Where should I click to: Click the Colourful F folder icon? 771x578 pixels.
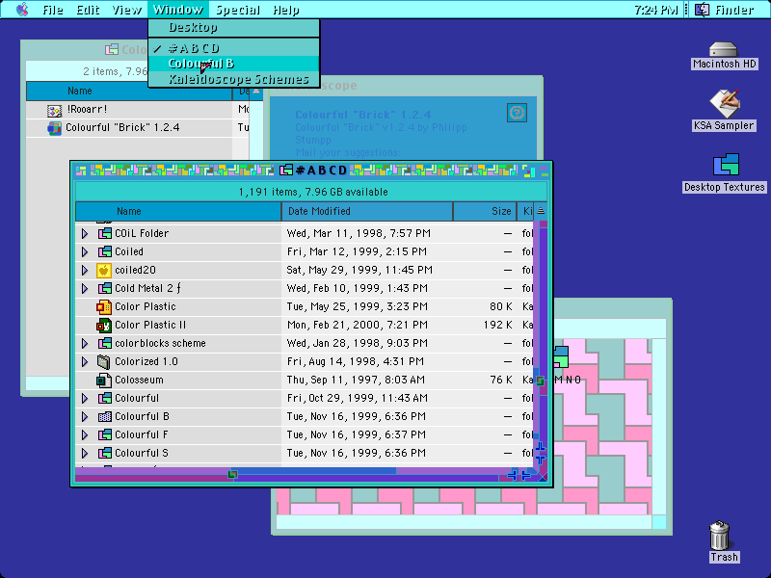105,435
